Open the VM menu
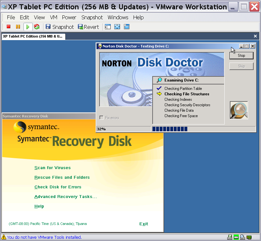Image resolution: width=261 pixels, height=241 pixels. click(54, 17)
